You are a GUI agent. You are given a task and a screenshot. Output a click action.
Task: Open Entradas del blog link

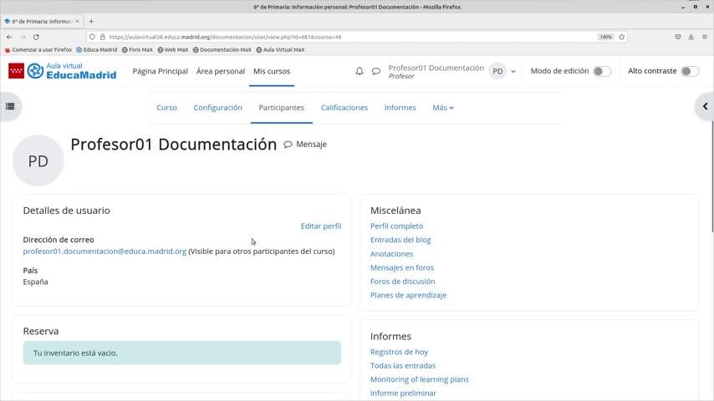(x=400, y=240)
